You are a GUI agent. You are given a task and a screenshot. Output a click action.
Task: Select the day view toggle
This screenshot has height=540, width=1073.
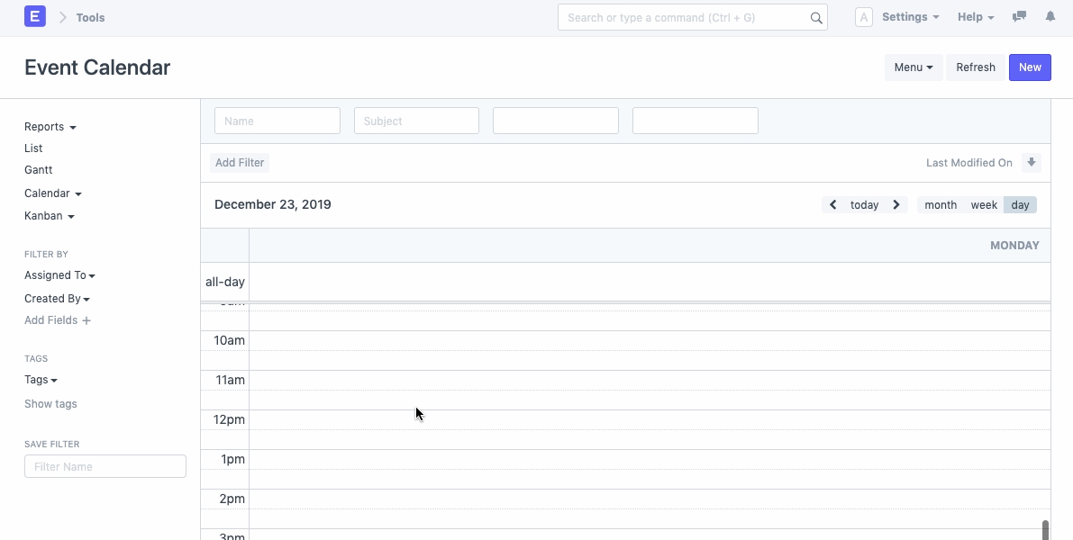[1020, 205]
